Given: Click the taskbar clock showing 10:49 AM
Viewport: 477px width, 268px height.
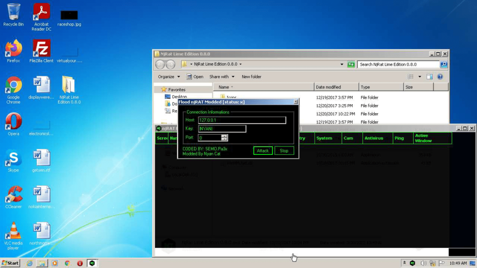Looking at the screenshot, I should [458, 263].
